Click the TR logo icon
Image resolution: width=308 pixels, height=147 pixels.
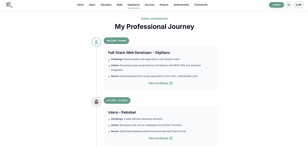[x=9, y=5]
